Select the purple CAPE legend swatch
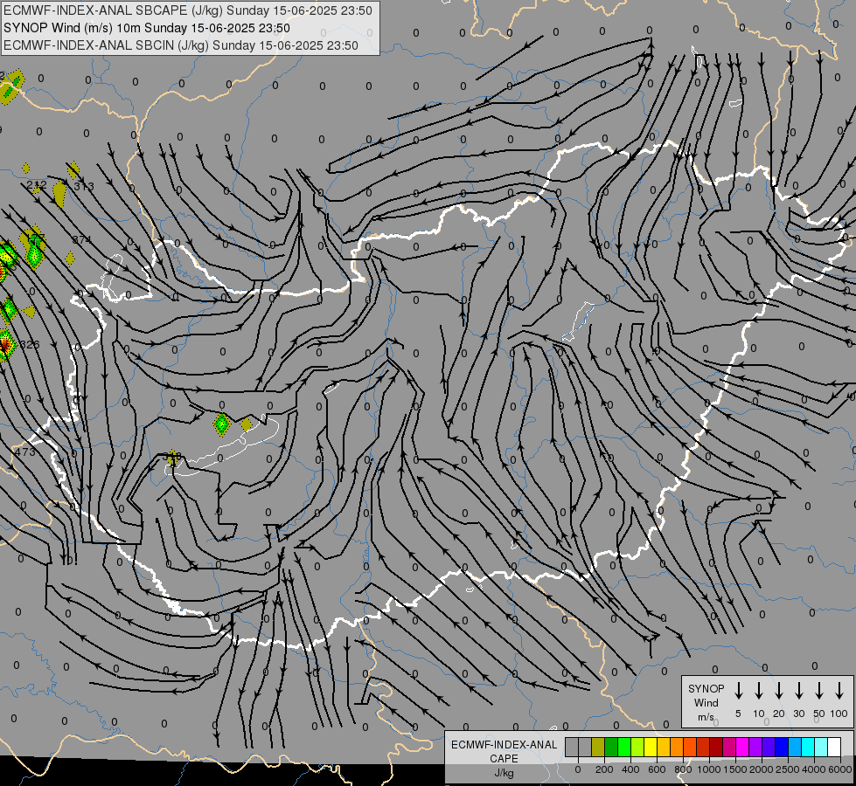The height and width of the screenshot is (786, 856). point(755,748)
